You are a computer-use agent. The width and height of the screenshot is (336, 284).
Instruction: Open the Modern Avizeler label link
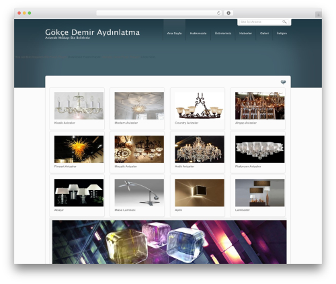tap(126, 123)
